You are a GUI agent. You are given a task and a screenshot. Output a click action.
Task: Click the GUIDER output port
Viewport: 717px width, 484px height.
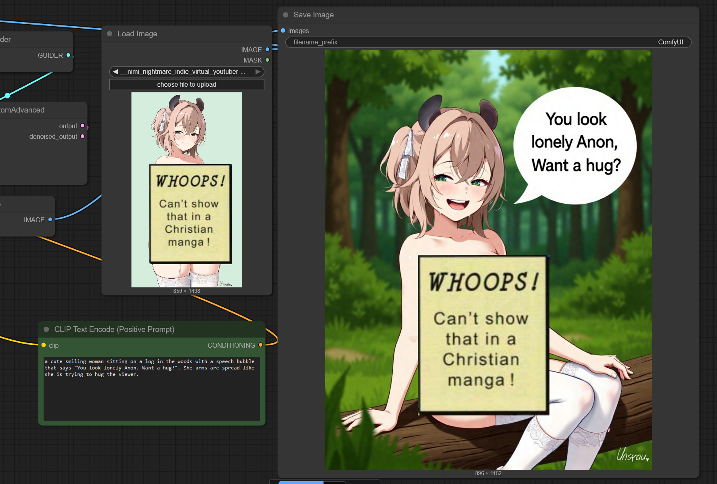[68, 55]
